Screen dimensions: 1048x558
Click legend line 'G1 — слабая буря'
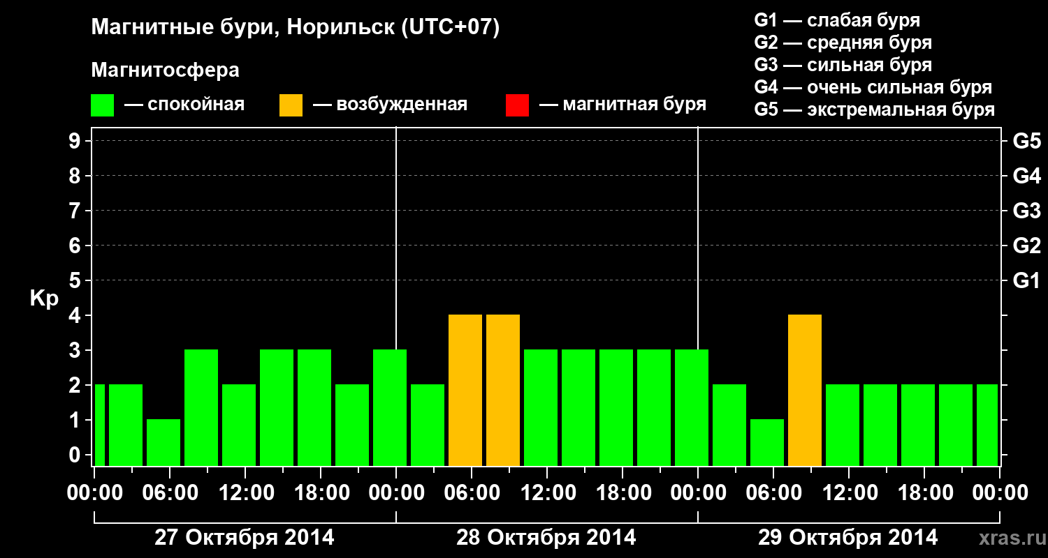click(837, 20)
